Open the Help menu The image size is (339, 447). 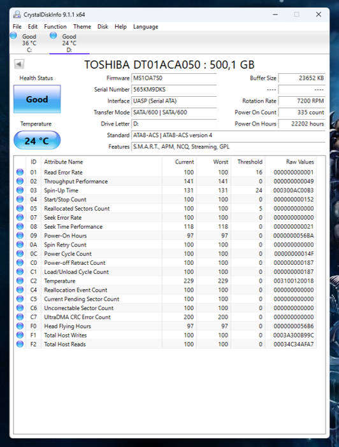(120, 27)
